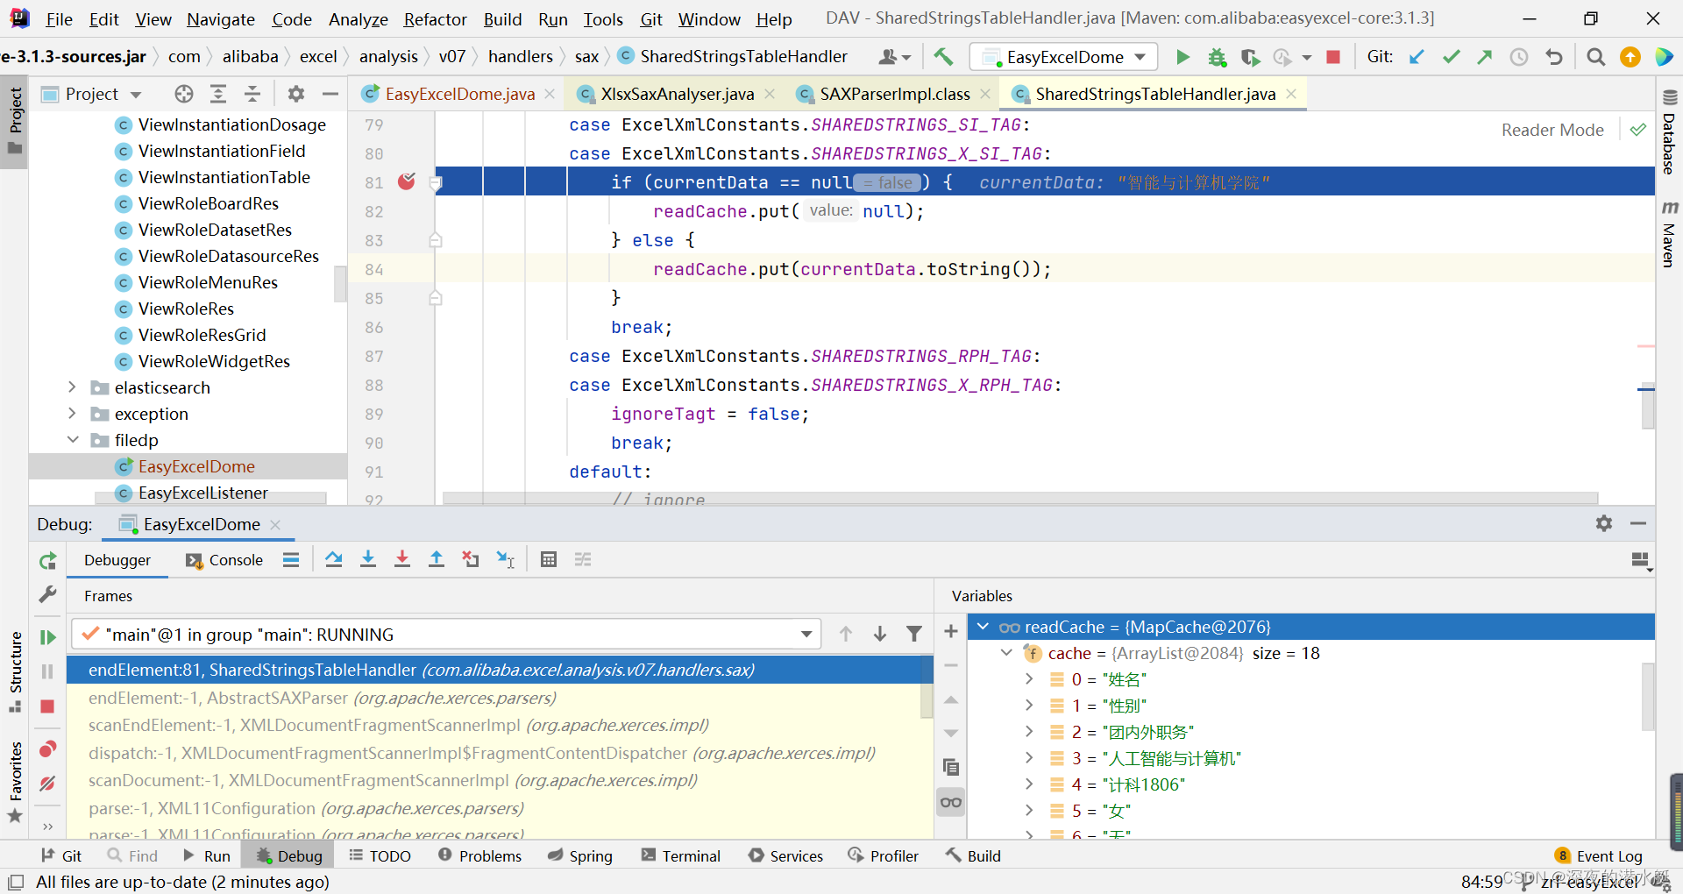
Task: Push commits with Git green arrow
Action: coord(1485,57)
